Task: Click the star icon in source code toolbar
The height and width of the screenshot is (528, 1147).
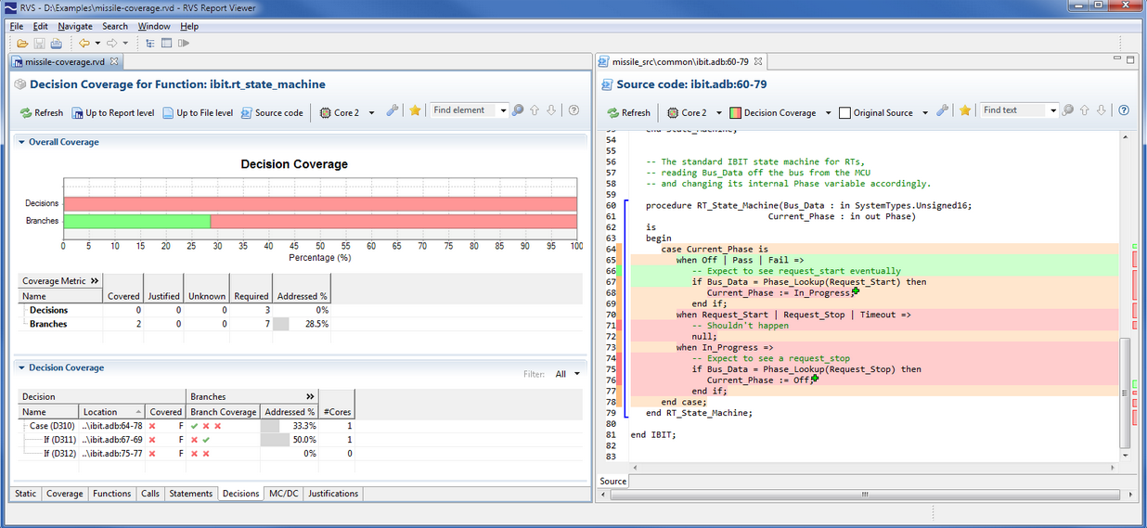Action: 965,111
